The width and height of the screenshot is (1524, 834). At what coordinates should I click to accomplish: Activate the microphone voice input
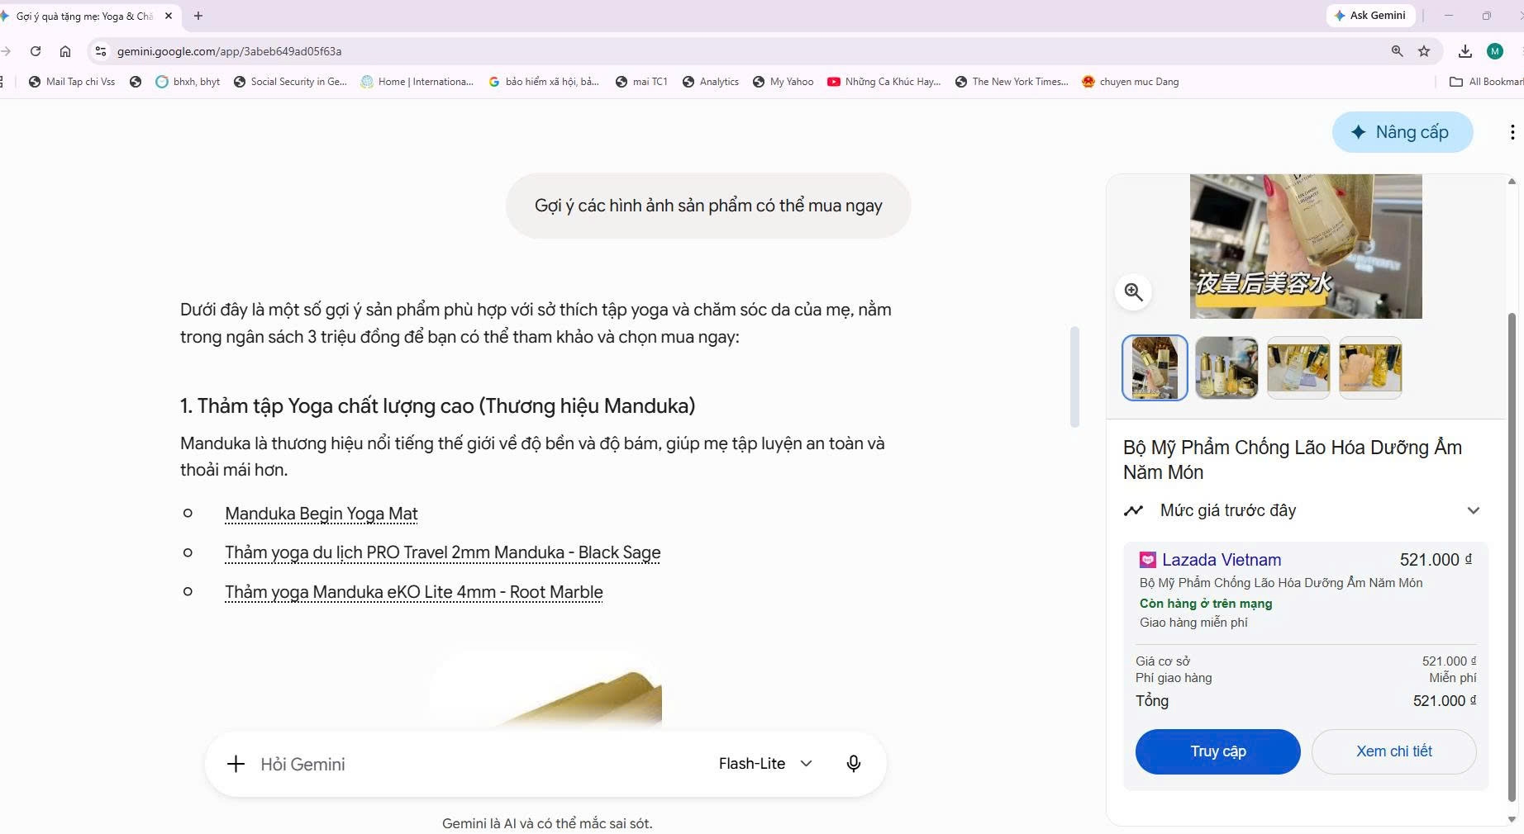[854, 764]
